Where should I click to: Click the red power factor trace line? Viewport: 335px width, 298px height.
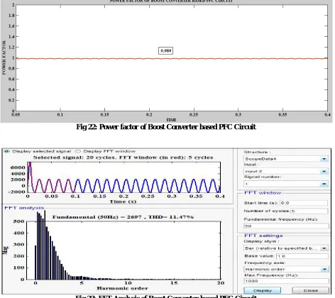(172, 58)
